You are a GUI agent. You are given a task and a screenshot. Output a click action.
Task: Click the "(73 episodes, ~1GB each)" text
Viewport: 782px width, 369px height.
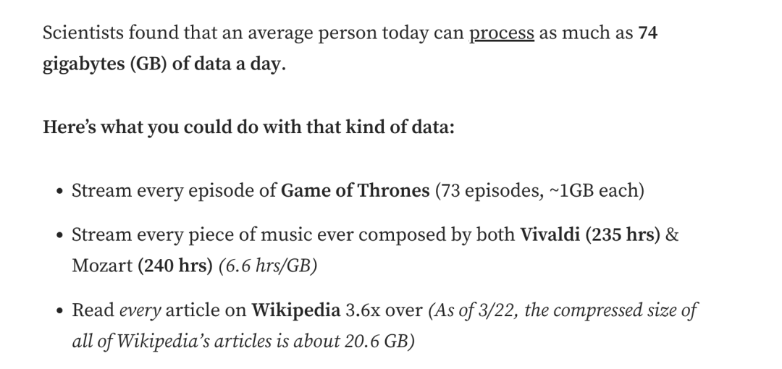point(539,191)
